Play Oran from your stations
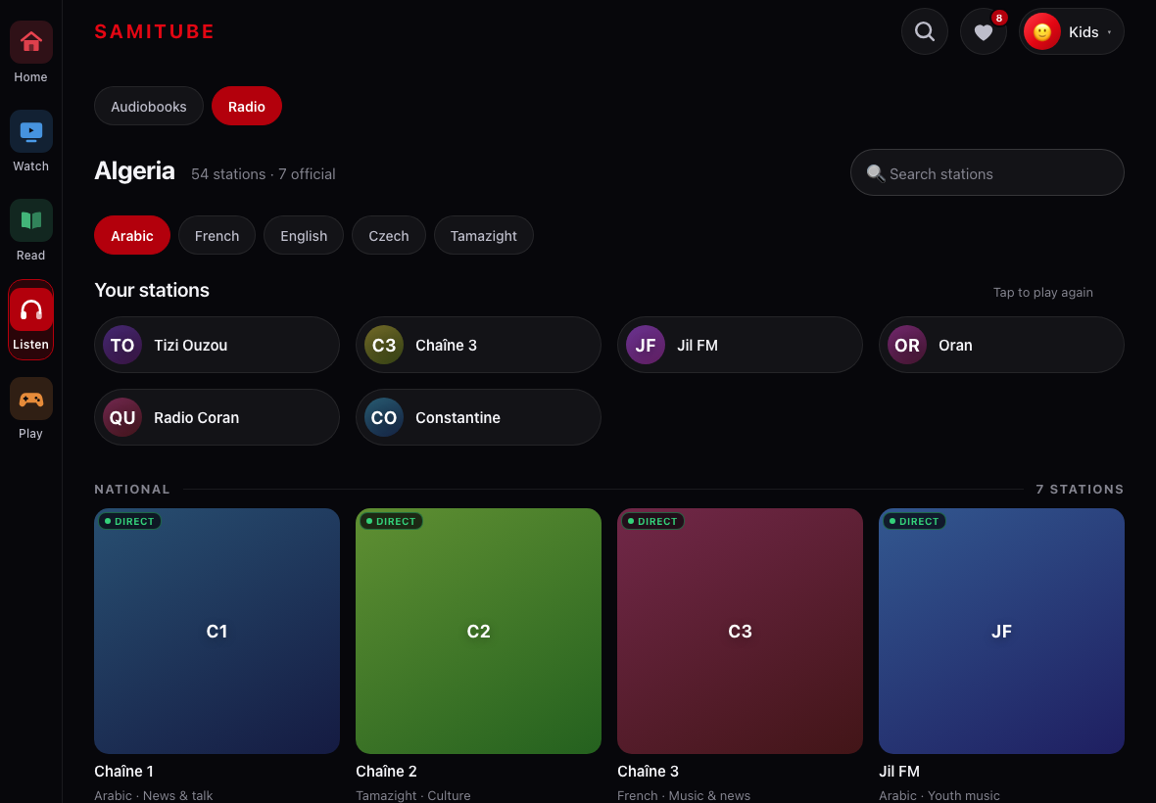1156x803 pixels. coord(1001,345)
